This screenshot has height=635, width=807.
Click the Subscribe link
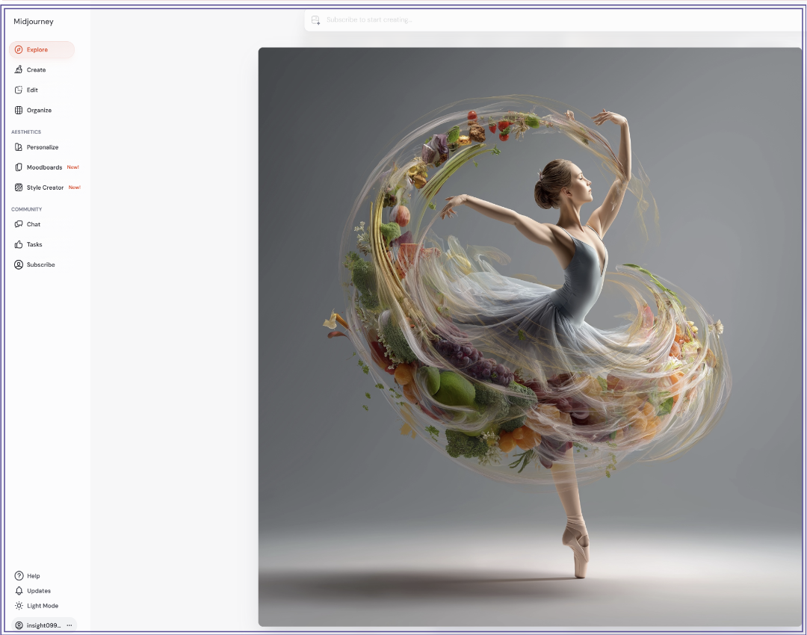[40, 264]
